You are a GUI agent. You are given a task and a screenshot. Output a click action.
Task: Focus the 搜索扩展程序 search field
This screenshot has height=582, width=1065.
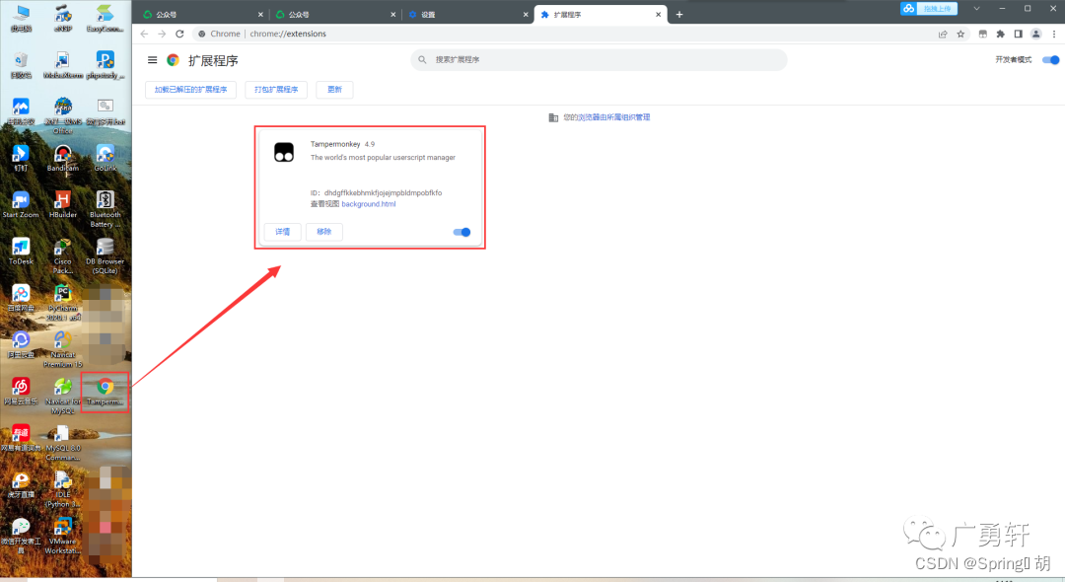point(599,60)
